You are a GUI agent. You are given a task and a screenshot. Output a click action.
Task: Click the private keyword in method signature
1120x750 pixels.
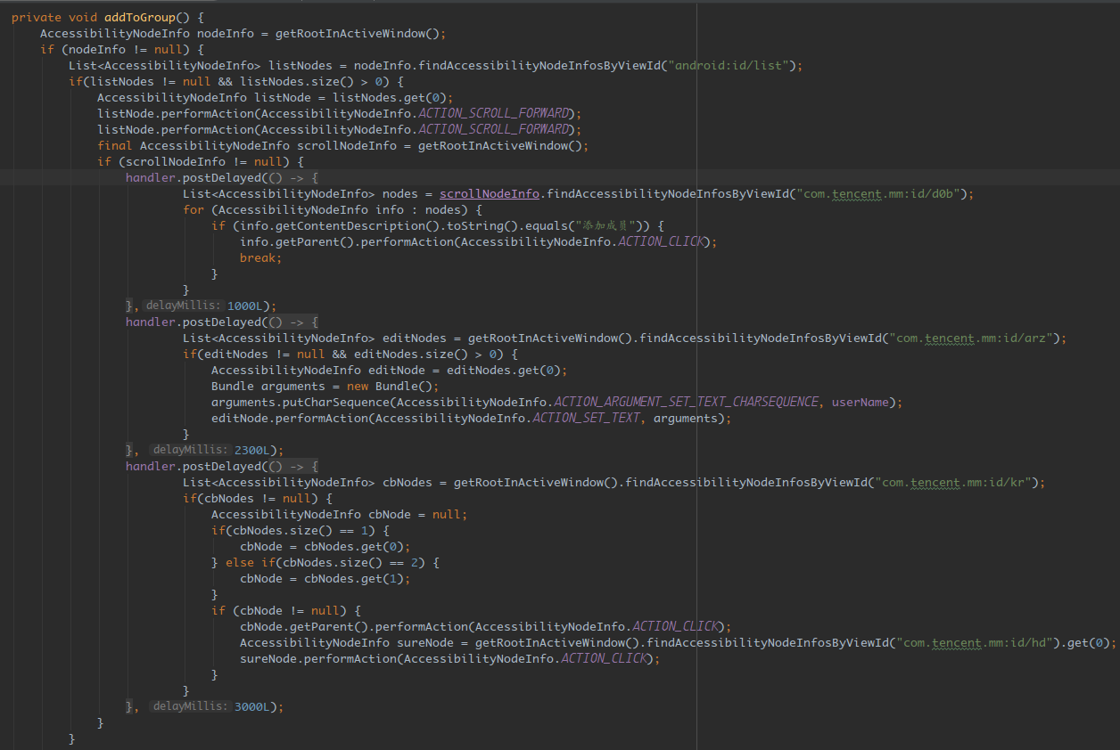click(x=36, y=17)
